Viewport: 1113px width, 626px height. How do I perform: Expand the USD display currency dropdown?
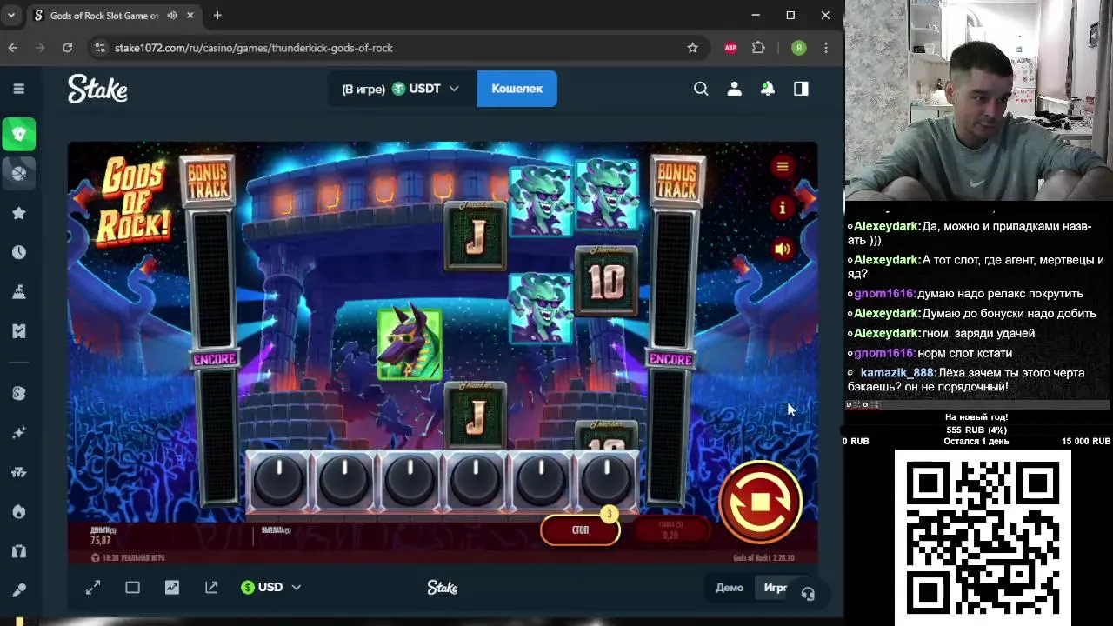270,588
